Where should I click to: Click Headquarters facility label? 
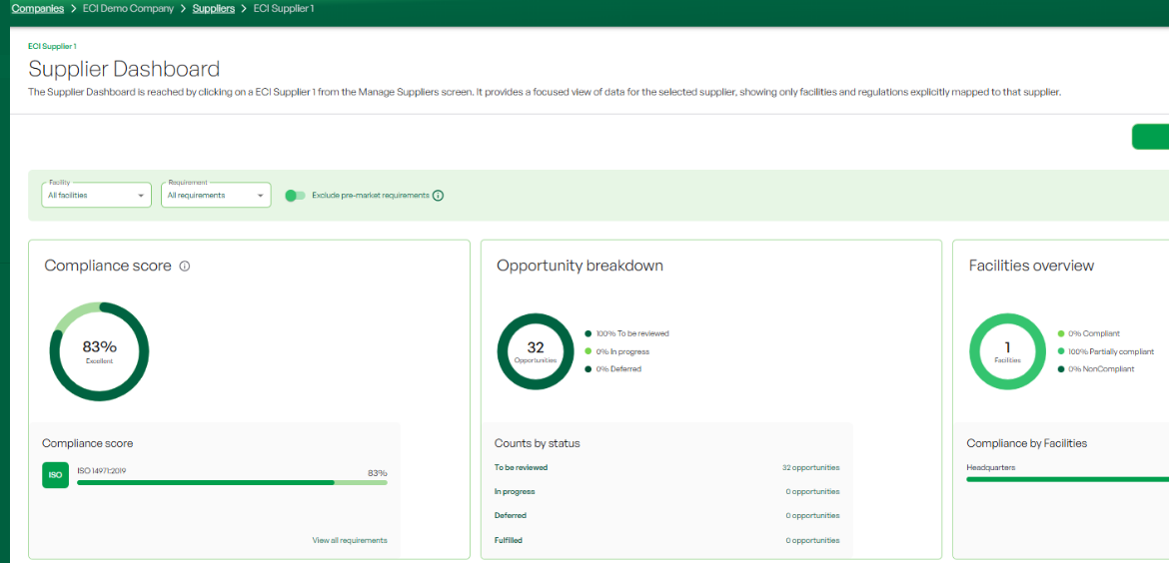tap(991, 468)
